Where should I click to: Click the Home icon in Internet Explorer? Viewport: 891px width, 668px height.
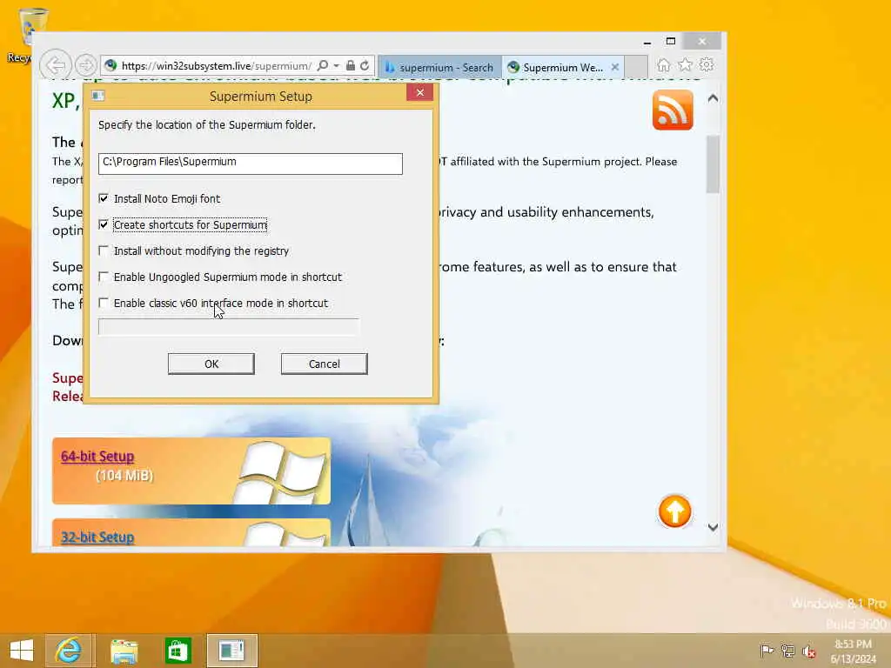(663, 64)
